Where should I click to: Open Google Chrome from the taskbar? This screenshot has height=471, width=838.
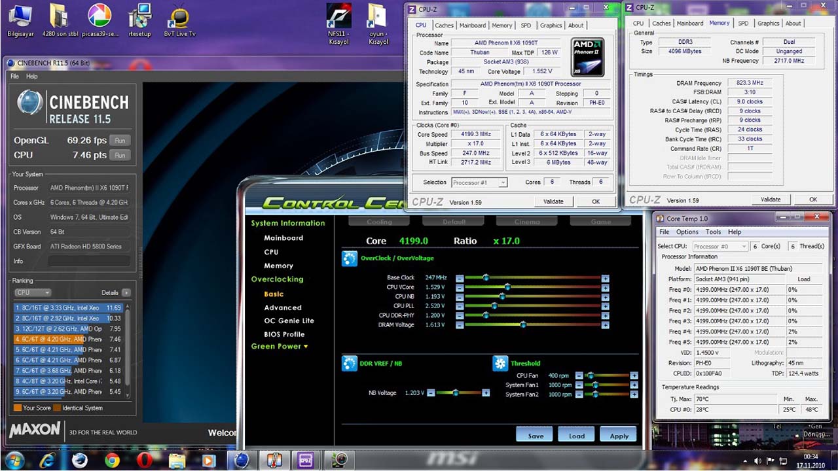pyautogui.click(x=111, y=460)
